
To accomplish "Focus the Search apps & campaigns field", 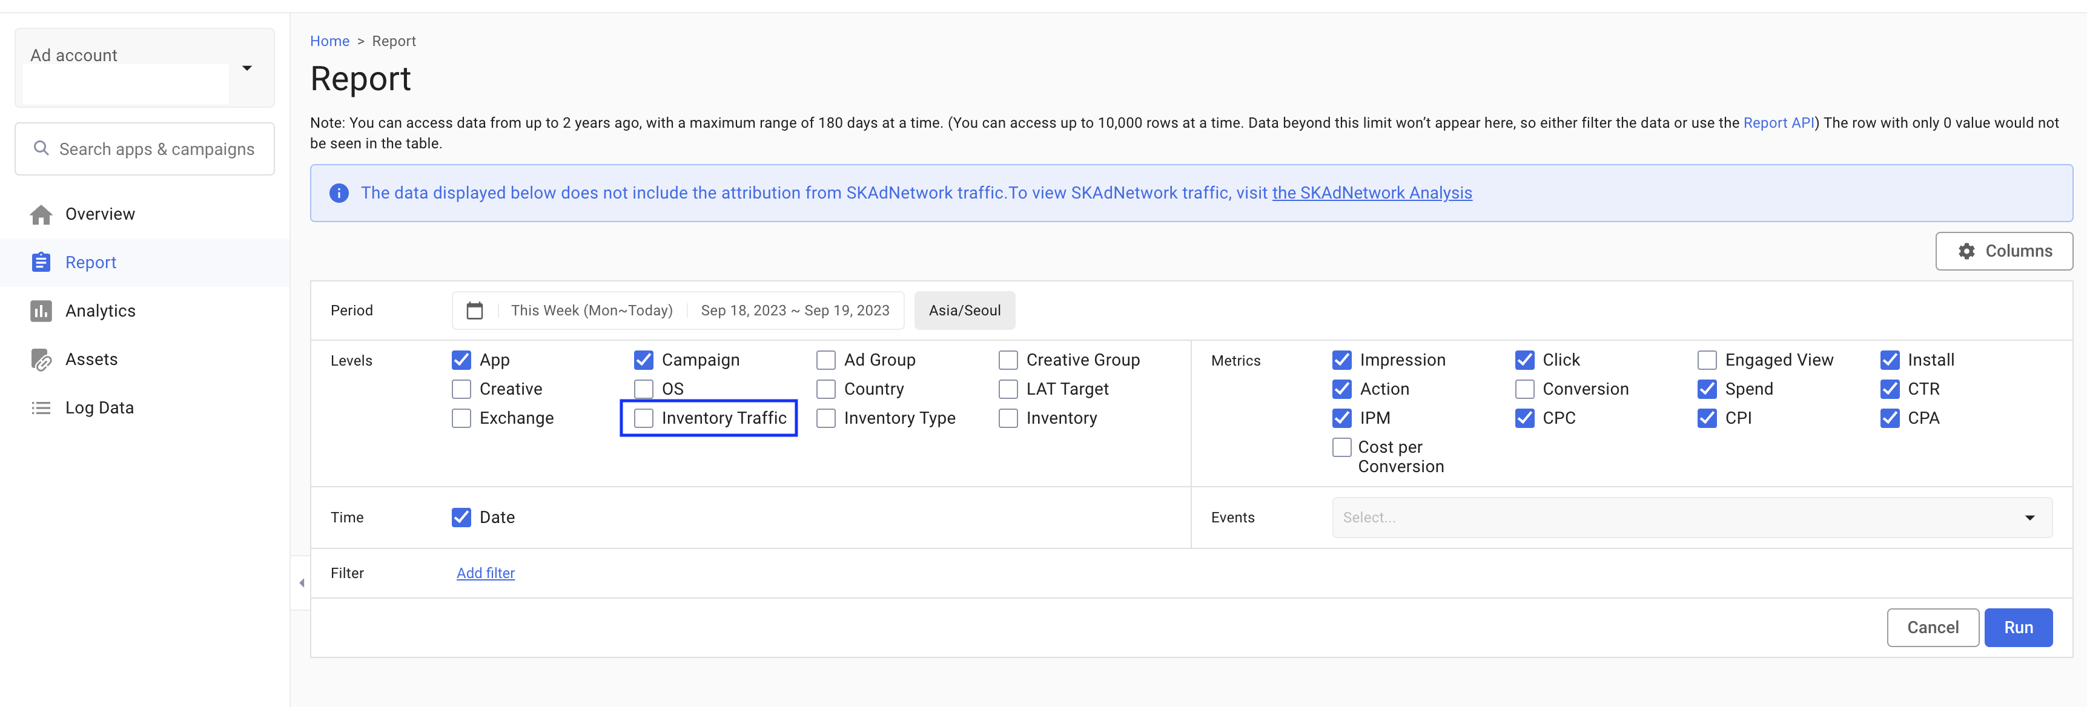I will (145, 149).
